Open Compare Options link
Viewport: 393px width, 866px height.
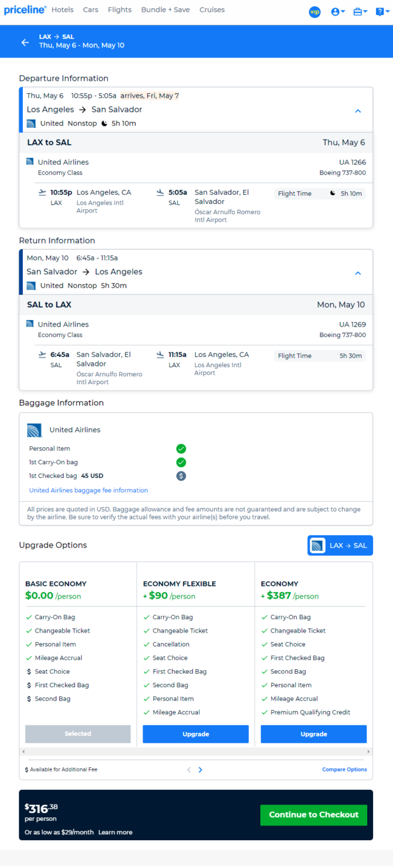coord(344,769)
